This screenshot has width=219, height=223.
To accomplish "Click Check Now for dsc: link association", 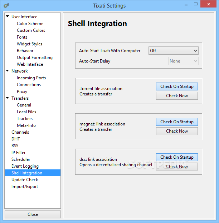I will 177,167.
